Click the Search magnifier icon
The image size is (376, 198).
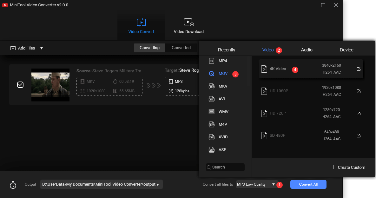click(x=209, y=167)
